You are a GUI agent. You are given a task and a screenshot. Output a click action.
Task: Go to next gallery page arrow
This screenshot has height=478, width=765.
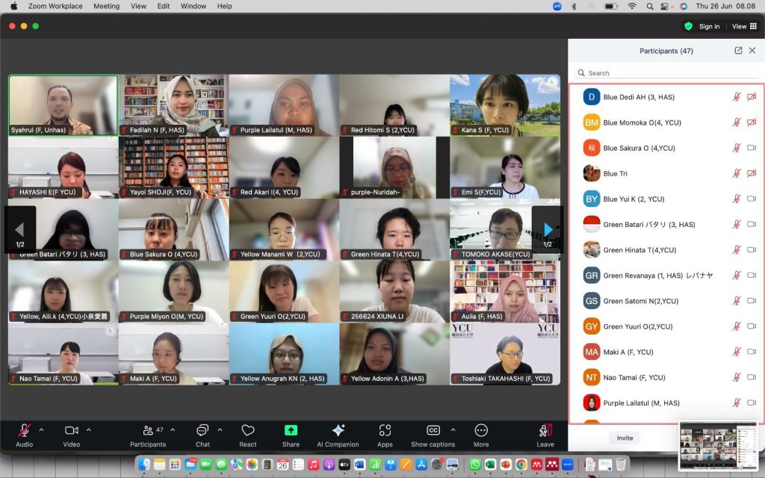(548, 230)
